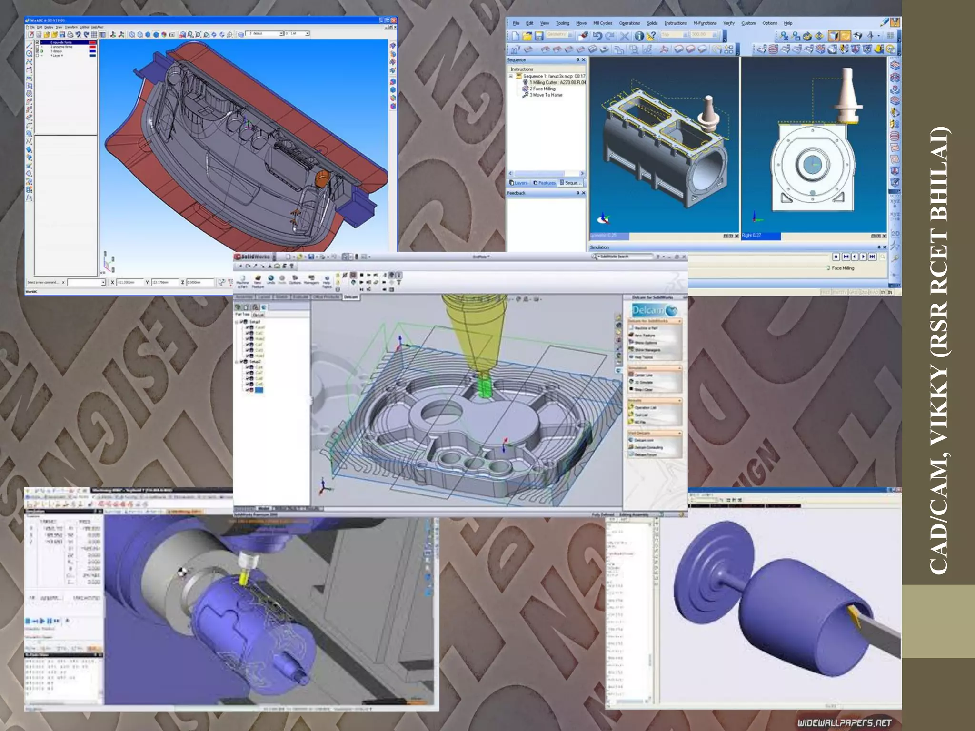The width and height of the screenshot is (975, 731).
Task: Click the Help Topics icon in SolidWorks ribbon
Action: 327,281
